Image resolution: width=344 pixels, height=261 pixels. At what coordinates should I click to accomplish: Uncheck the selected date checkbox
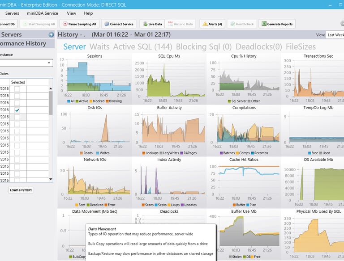(17, 110)
